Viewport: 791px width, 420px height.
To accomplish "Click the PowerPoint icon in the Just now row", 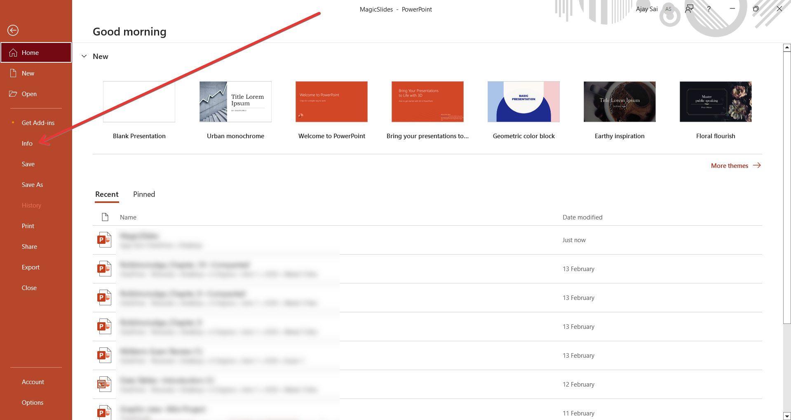I will click(104, 240).
